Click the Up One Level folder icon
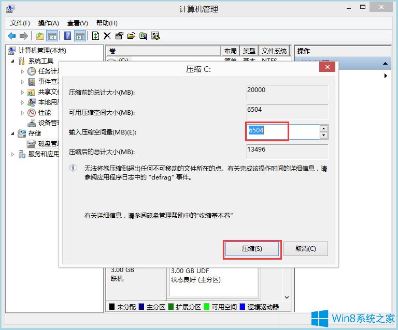398x330 pixels. coord(39,36)
